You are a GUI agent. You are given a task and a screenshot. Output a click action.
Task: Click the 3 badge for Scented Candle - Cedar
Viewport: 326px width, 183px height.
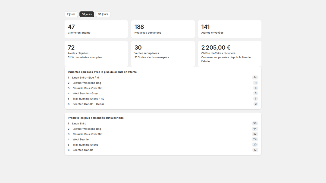click(x=256, y=104)
